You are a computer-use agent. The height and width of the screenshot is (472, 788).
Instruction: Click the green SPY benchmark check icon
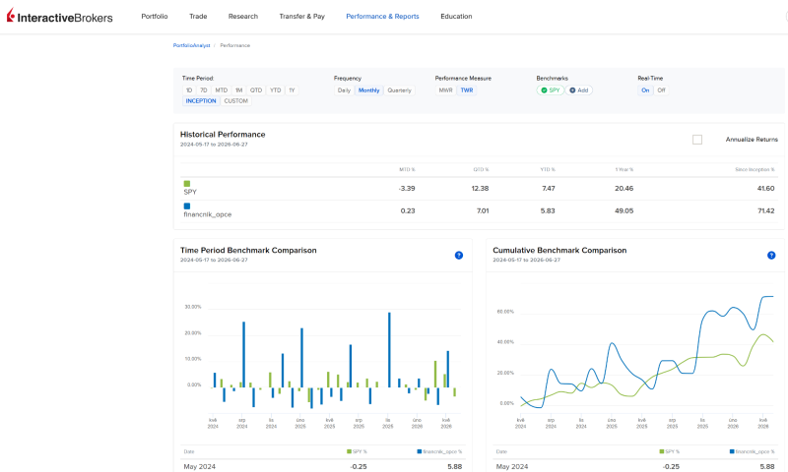(544, 90)
